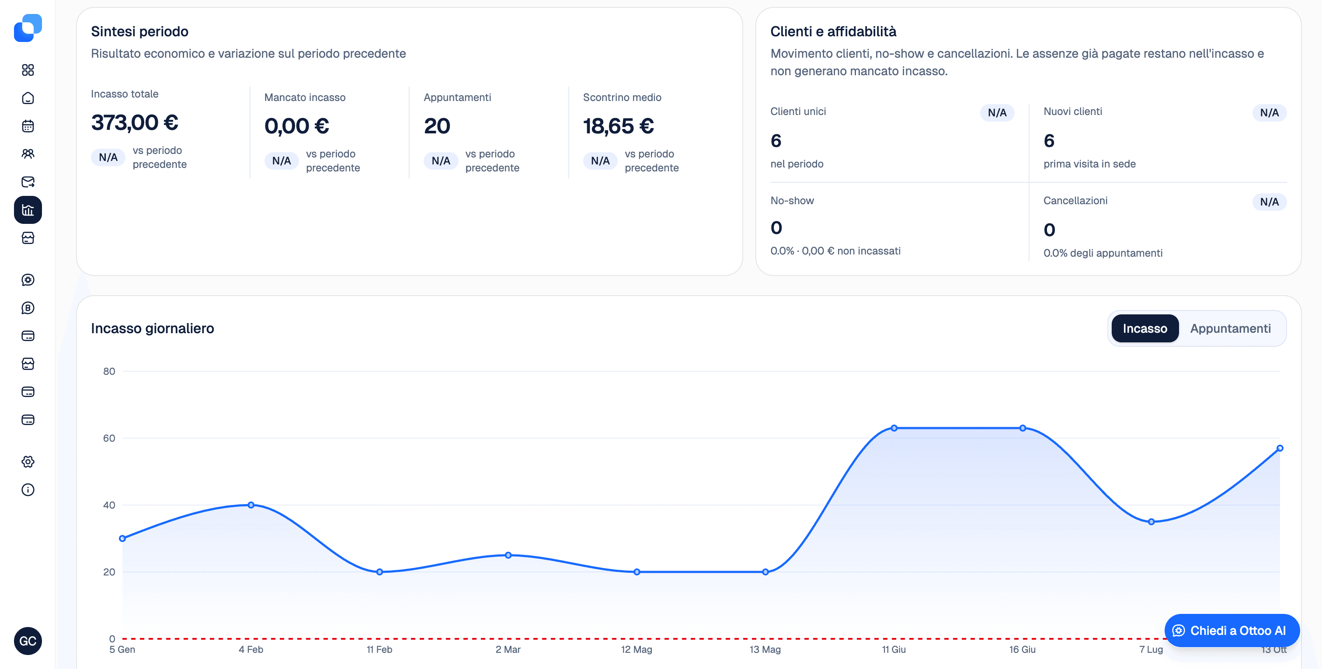The image size is (1322, 669).
Task: Click the blue app logo in sidebar
Action: [28, 28]
